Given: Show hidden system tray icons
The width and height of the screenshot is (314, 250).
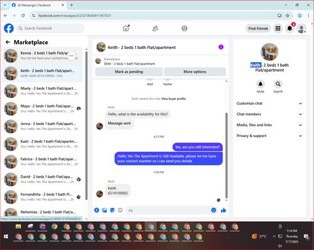Looking at the screenshot, I should pyautogui.click(x=274, y=236).
